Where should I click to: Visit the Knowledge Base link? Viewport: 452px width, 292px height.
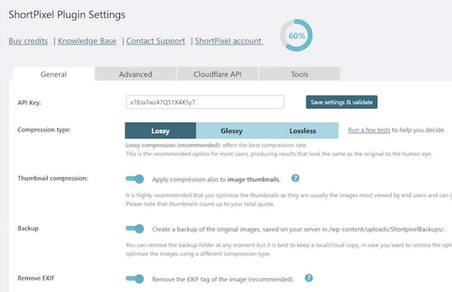[87, 41]
